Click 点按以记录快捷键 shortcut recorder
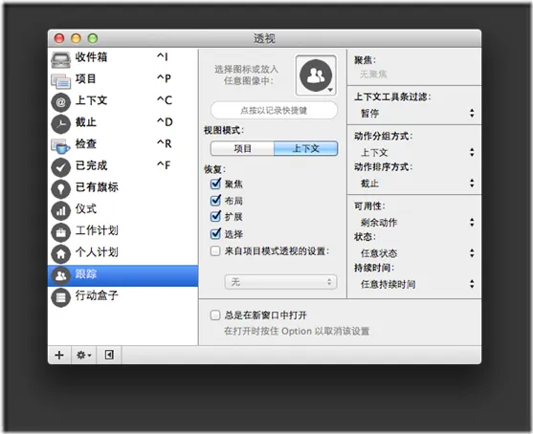Screen dimensions: 533x434 274,110
